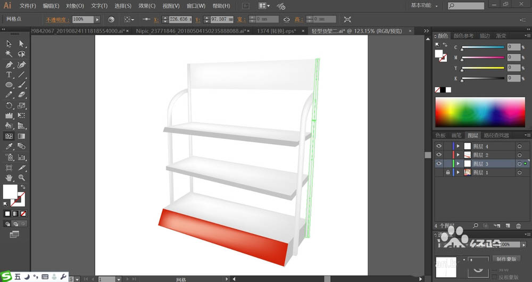532x282 pixels.
Task: Open the 不透明度 percentage dropdown arrow
Action: pyautogui.click(x=97, y=20)
